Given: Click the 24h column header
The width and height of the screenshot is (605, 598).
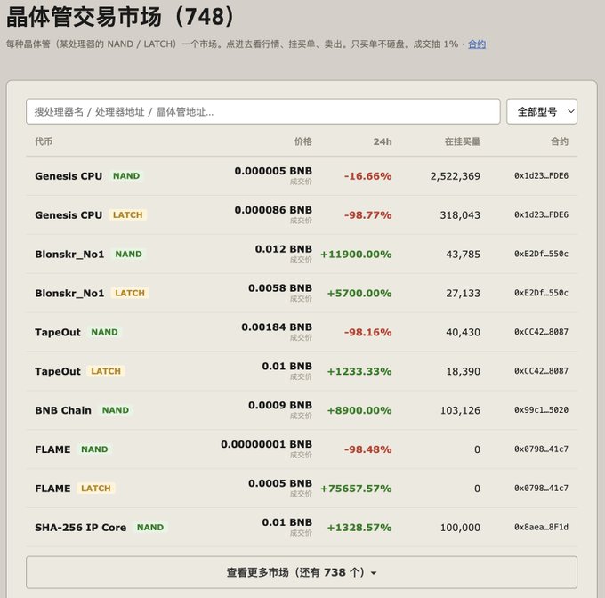Looking at the screenshot, I should (383, 141).
